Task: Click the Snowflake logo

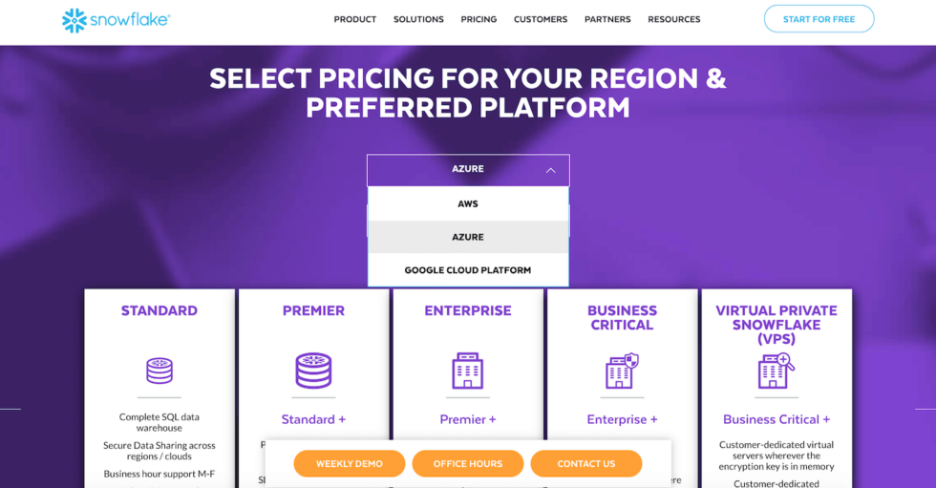Action: pos(116,20)
